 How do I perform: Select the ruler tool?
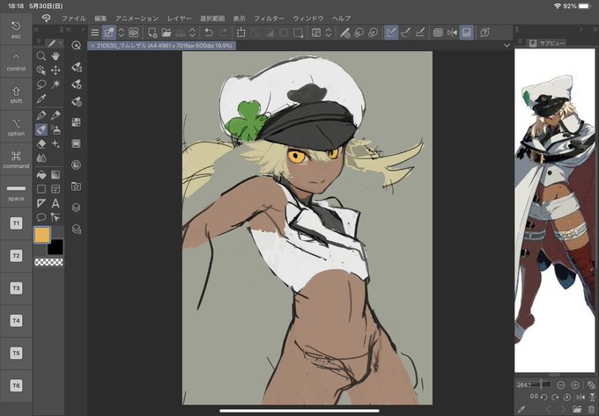41,203
